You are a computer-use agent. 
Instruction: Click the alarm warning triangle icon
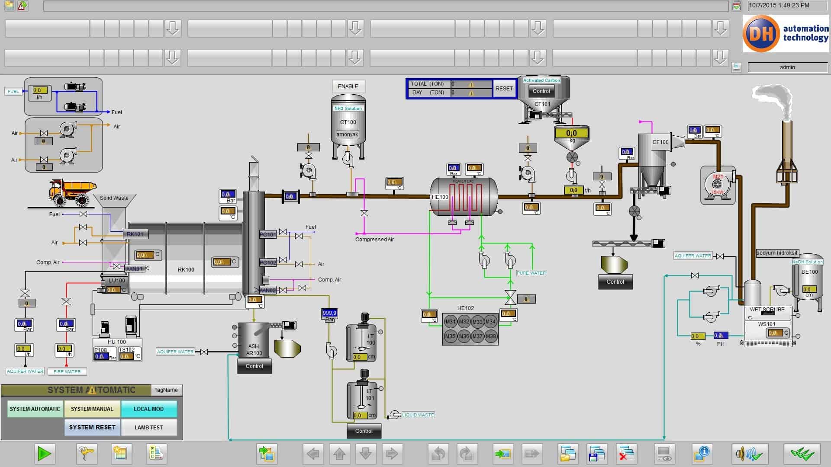coord(22,6)
